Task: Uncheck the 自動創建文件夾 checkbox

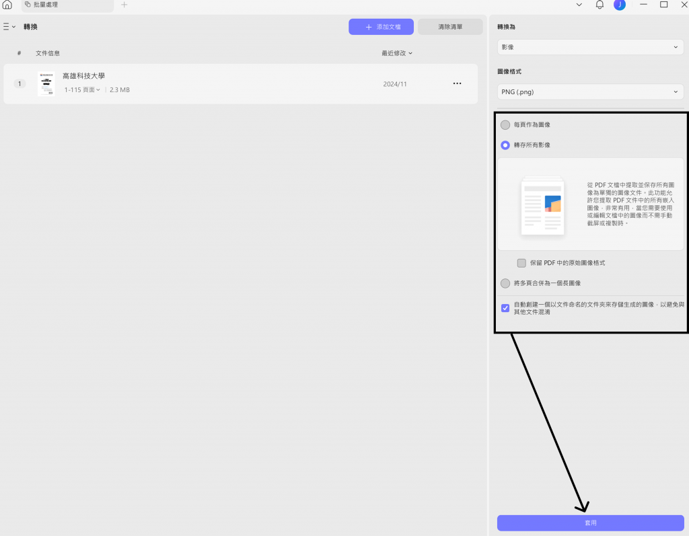Action: pos(505,308)
